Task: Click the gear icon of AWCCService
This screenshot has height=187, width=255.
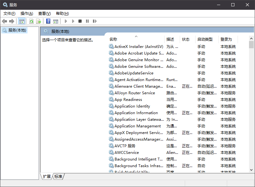Action: [111, 152]
